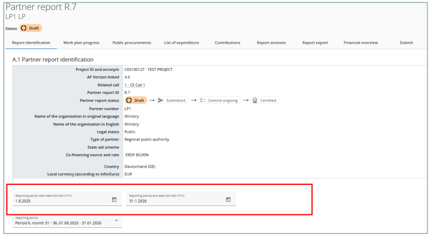Go to the List of expenditure tab
This screenshot has width=433, height=238.
tap(181, 43)
